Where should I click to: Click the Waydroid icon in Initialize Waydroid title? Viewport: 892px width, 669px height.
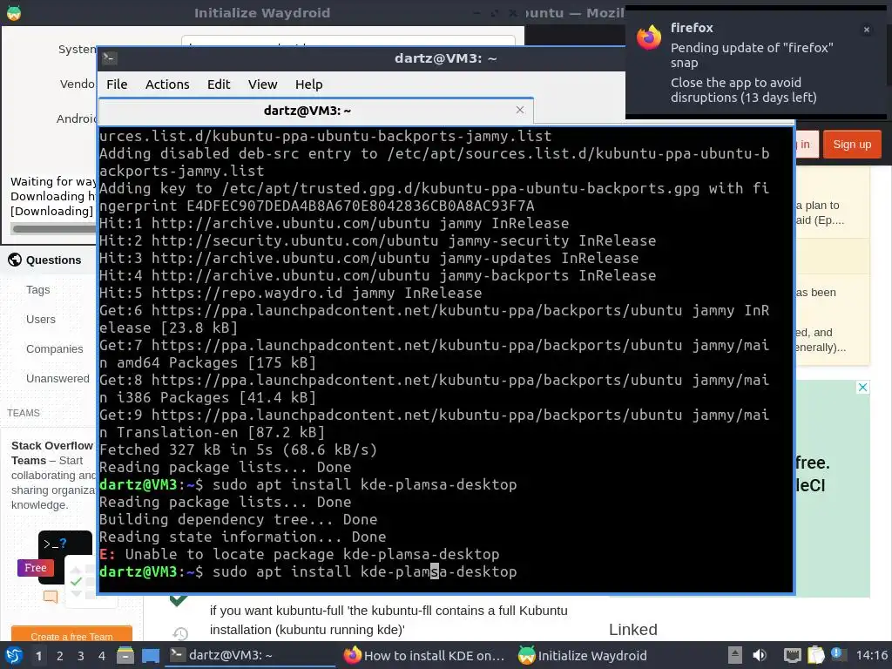tap(14, 12)
